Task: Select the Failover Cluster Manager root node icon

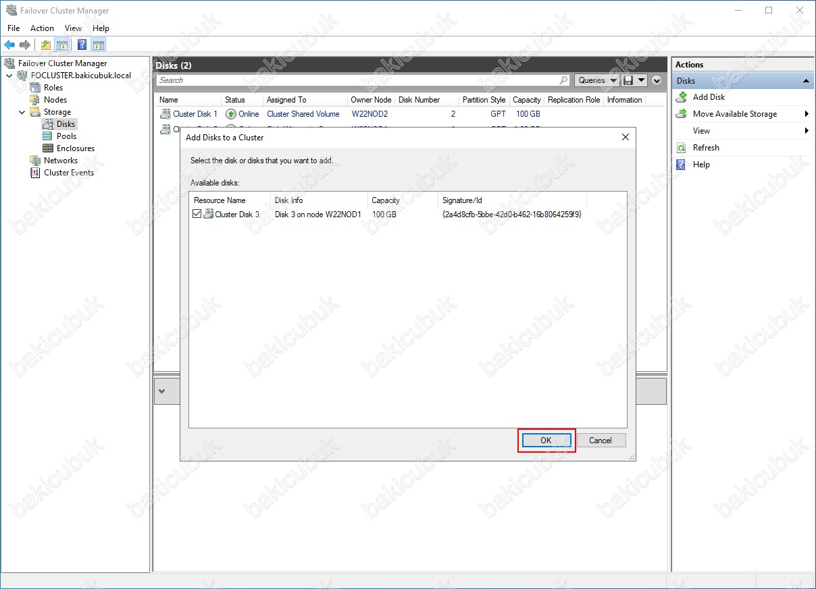Action: tap(10, 63)
